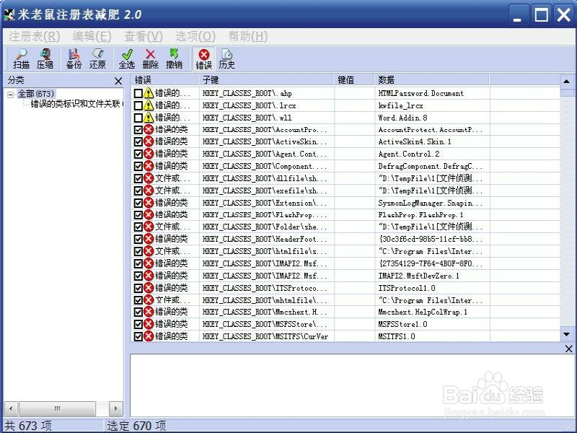
Task: Sort by the 子键 column header
Action: coord(266,79)
